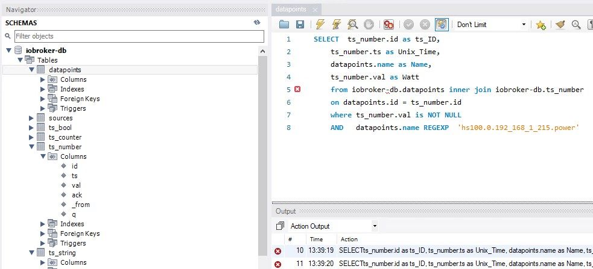Collapse the ts_number table

point(31,147)
